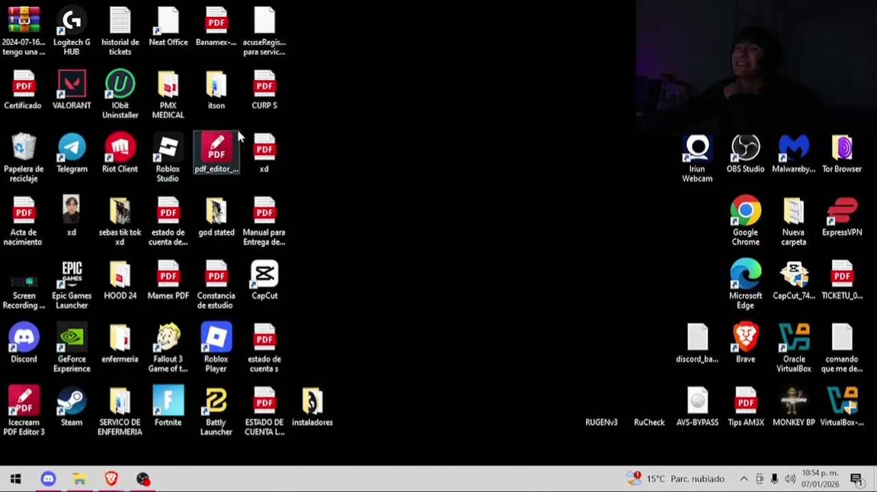Open Constancia de estudio PDF
877x492 pixels.
tap(216, 285)
